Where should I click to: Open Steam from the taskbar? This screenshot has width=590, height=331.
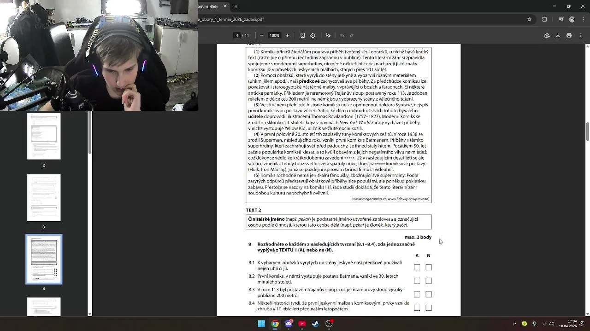tap(315, 324)
